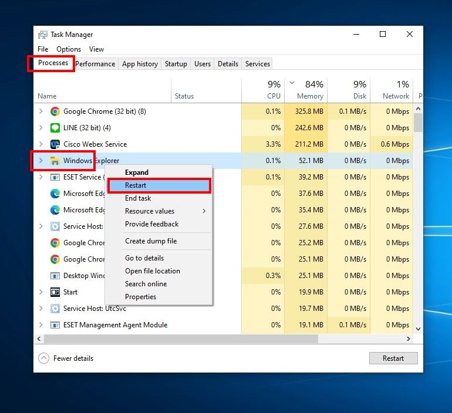
Task: Click the horizontal scrollbar left arrow
Action: pyautogui.click(x=39, y=338)
